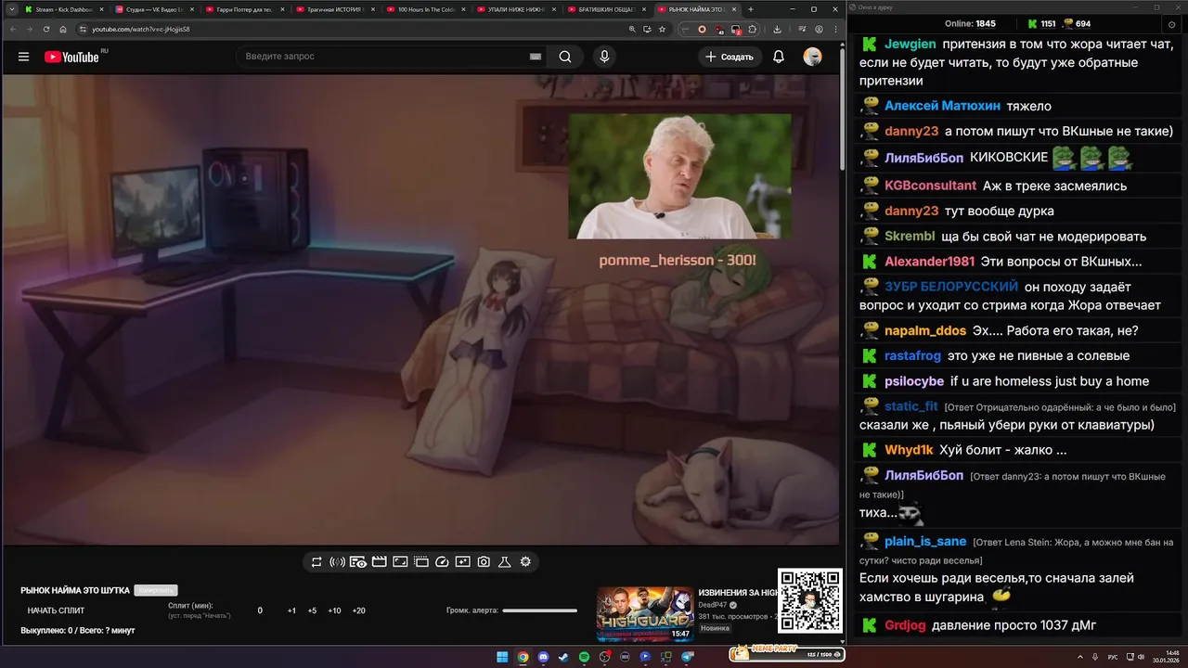The image size is (1188, 668).
Task: Click the system tray speaker volume icon
Action: [1141, 657]
